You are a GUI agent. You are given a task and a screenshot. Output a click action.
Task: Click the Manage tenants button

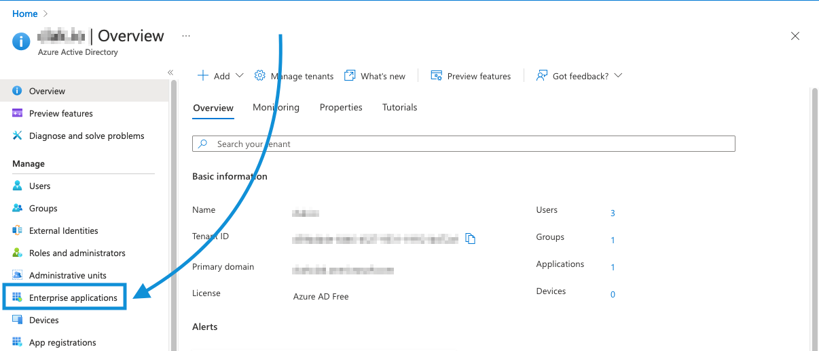[x=294, y=76]
